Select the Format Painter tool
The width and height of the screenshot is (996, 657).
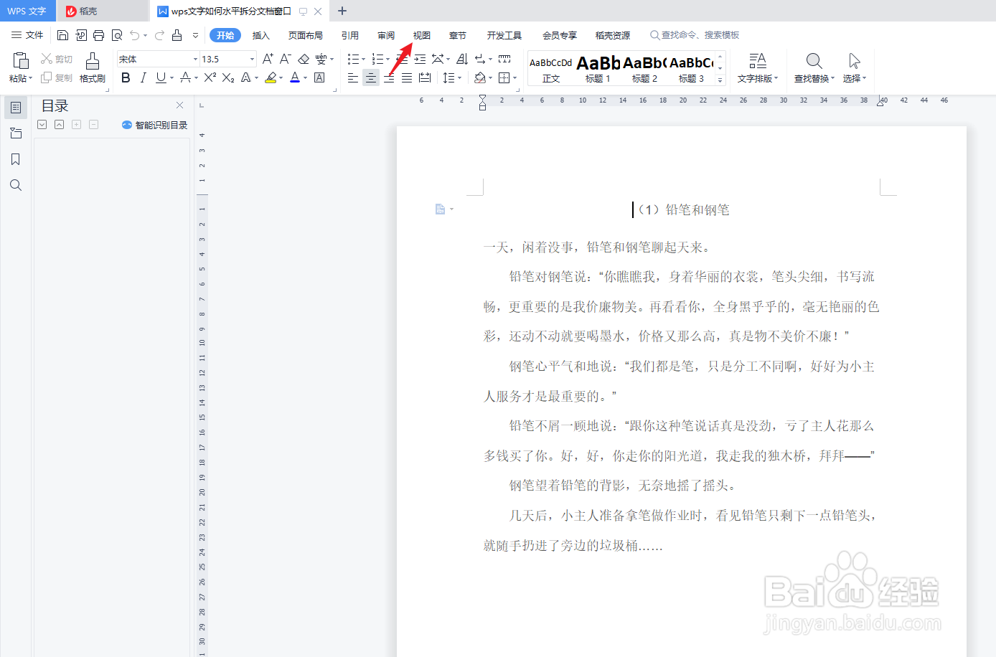pos(92,68)
